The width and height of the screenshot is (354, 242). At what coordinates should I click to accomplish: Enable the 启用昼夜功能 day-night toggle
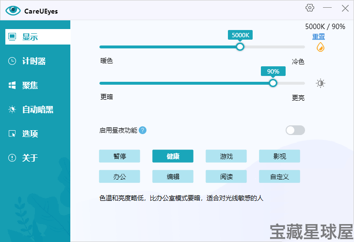click(295, 130)
